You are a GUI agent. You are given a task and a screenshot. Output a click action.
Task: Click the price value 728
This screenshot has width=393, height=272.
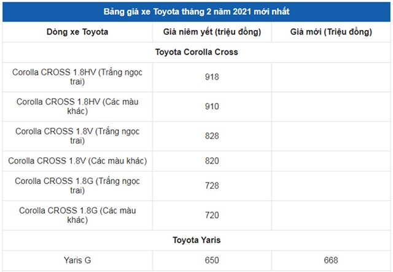pos(212,186)
